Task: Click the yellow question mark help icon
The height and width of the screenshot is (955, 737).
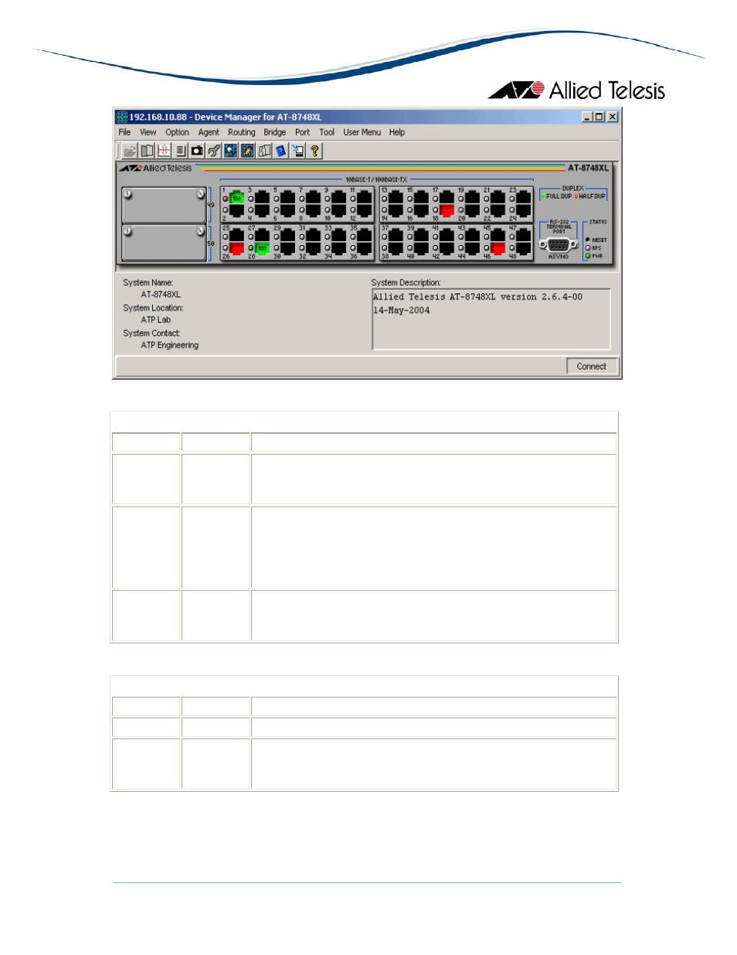Action: point(314,151)
